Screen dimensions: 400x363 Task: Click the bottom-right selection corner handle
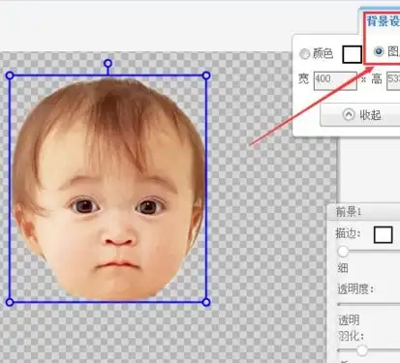(206, 302)
